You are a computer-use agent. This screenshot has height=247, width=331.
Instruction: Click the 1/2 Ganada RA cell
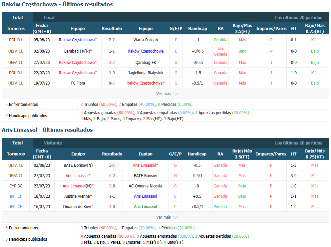click(x=220, y=51)
